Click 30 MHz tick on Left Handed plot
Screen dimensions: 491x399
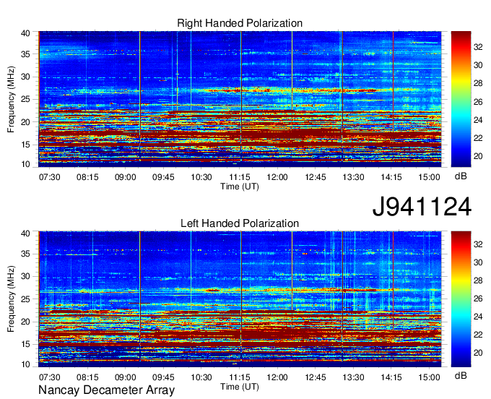[x=25, y=277]
